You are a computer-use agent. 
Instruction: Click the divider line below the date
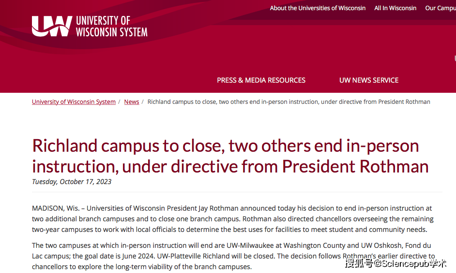237,192
